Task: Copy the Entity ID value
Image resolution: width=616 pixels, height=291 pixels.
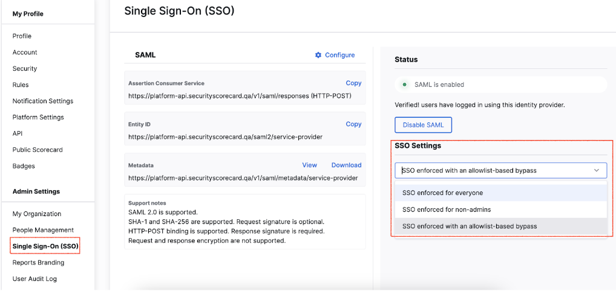Action: point(353,124)
